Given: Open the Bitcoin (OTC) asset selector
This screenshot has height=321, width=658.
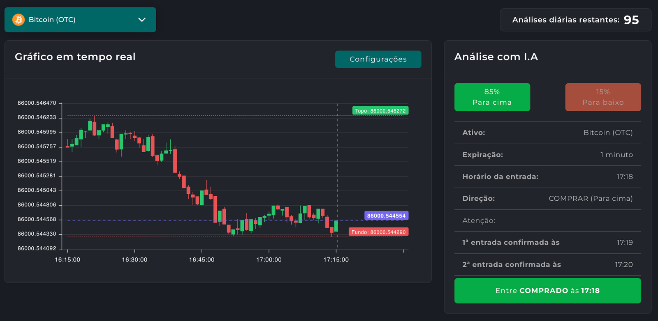Looking at the screenshot, I should pyautogui.click(x=80, y=20).
